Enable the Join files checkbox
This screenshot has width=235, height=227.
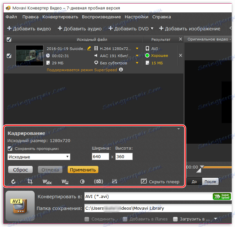click(87, 219)
